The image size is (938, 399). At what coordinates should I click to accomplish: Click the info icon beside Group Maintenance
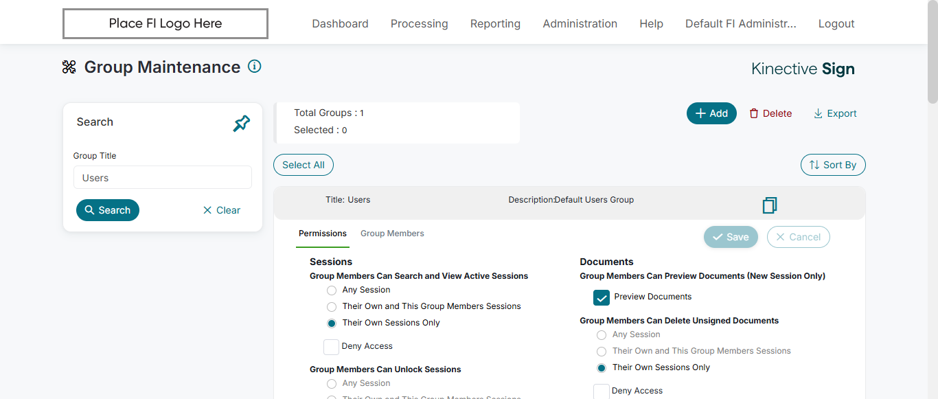(255, 67)
